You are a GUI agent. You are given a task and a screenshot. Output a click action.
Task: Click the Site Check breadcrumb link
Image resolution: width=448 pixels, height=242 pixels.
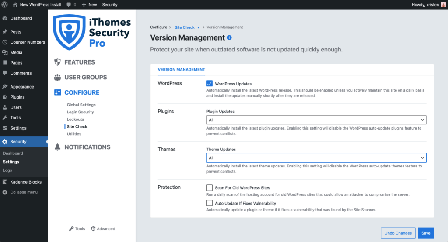click(x=185, y=27)
